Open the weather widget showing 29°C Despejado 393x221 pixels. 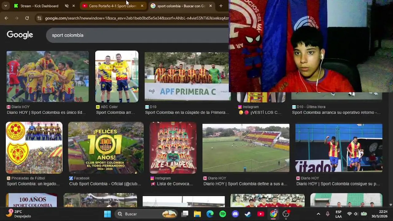tap(19, 214)
